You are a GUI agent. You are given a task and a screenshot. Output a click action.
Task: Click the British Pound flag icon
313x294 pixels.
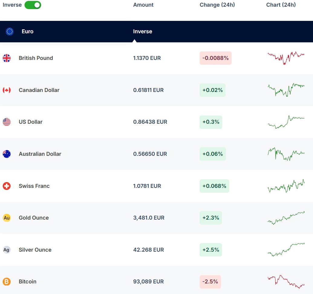7,58
